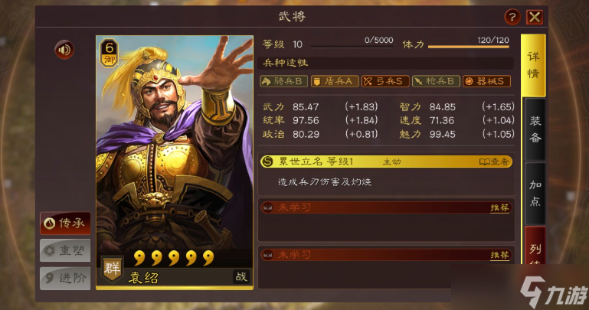Tap the 群 faction badge on card
Image resolution: width=589 pixels, height=310 pixels.
tap(112, 269)
